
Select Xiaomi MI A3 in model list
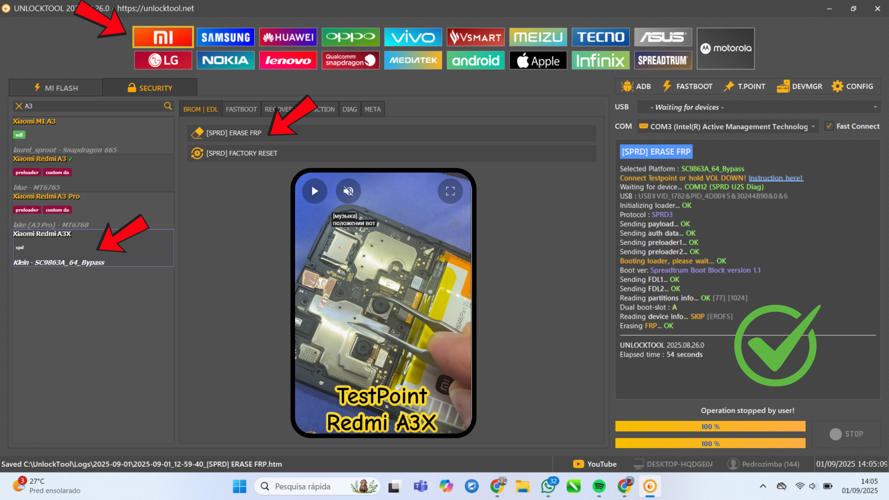click(x=93, y=135)
